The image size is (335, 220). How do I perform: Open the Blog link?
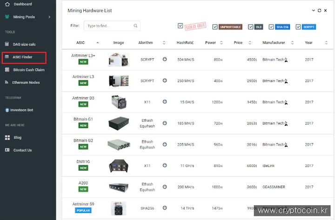pyautogui.click(x=18, y=138)
